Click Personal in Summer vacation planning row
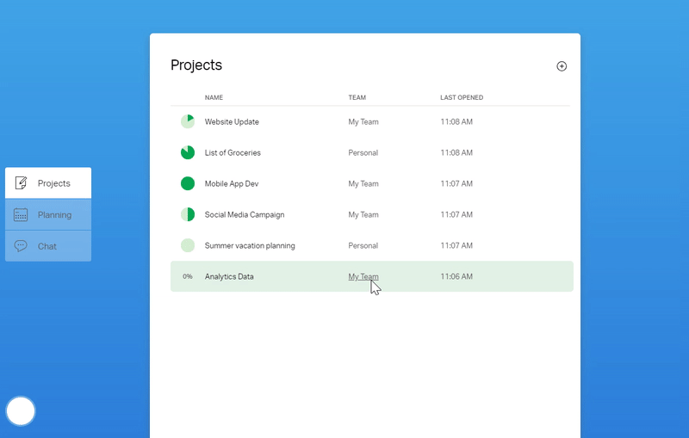The image size is (689, 438). point(363,246)
